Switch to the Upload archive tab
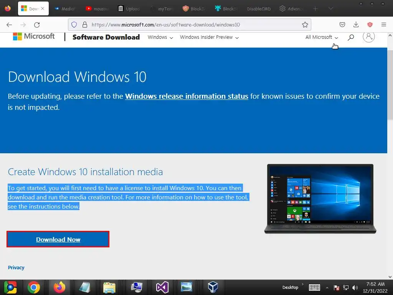Image resolution: width=393 pixels, height=295 pixels. (129, 9)
